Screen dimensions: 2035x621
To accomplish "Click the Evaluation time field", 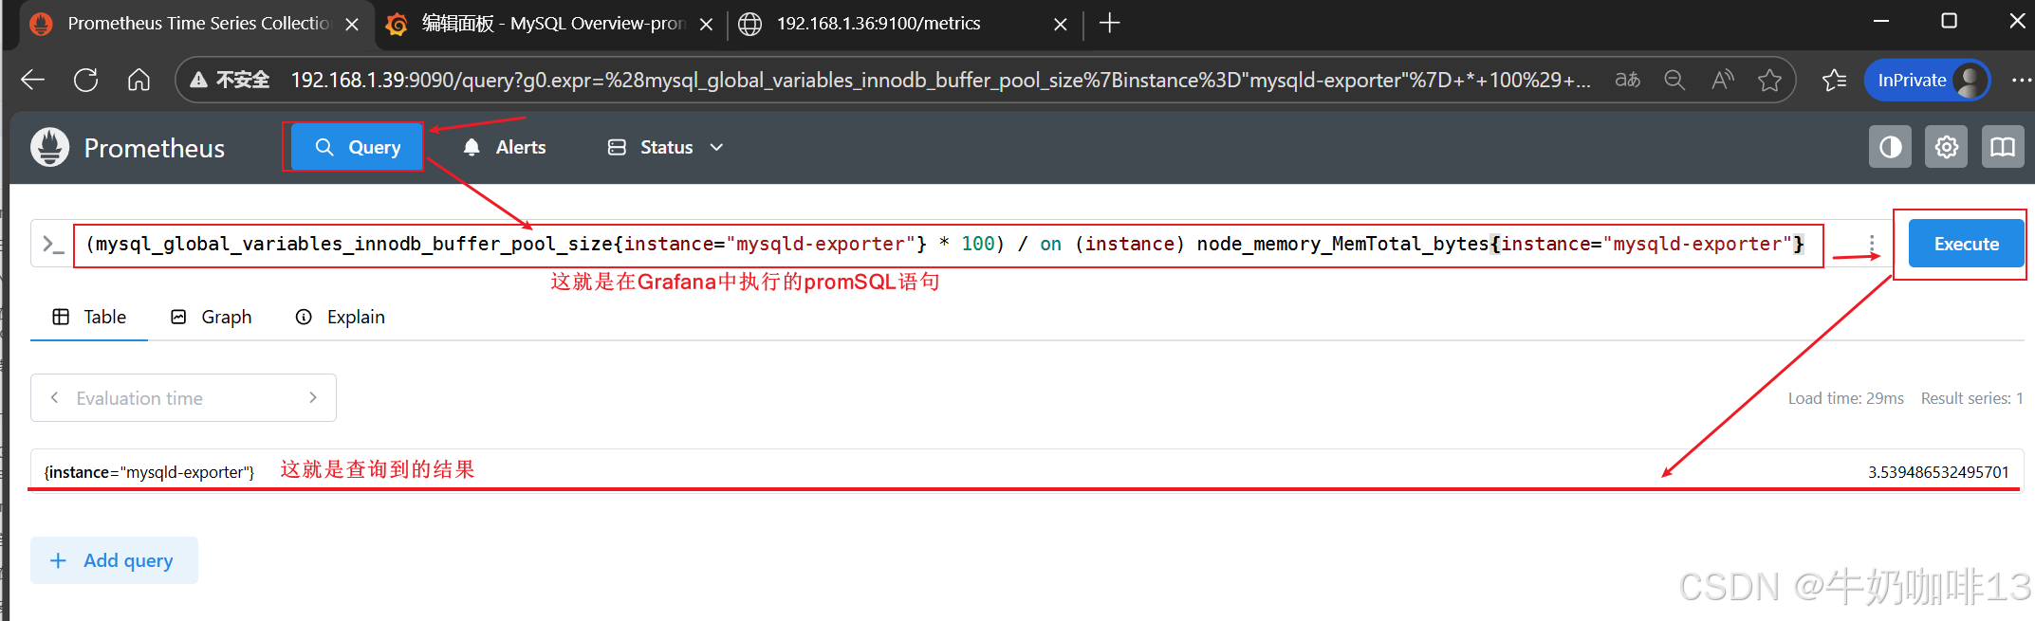I will point(183,398).
